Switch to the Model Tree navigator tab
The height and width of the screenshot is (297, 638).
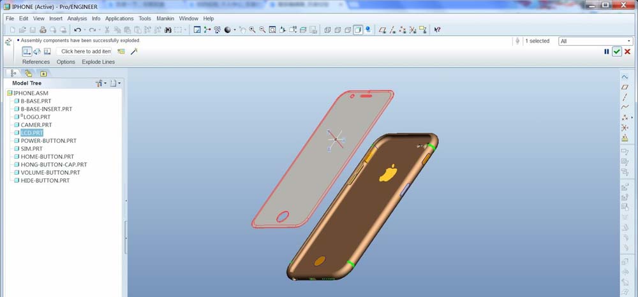point(13,73)
